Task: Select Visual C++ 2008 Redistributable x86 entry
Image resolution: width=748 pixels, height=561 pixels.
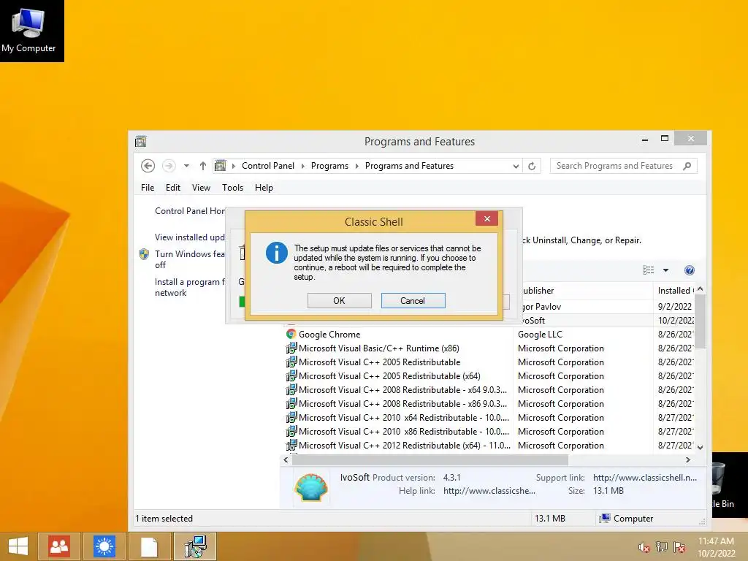Action: (x=402, y=403)
